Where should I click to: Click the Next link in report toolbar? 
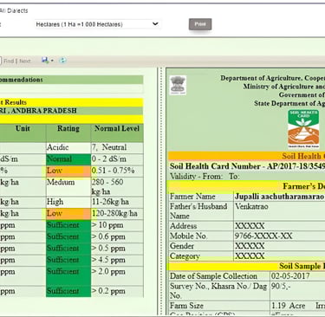25,61
